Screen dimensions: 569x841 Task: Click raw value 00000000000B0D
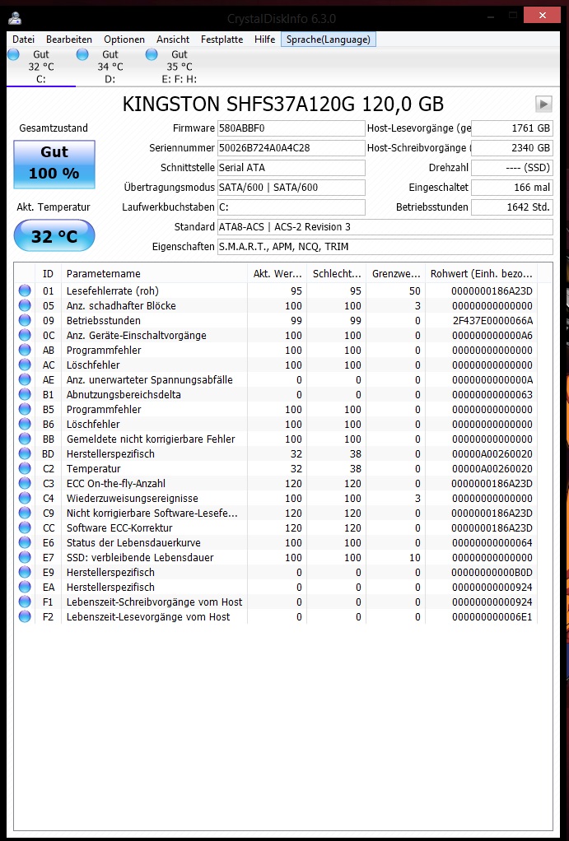click(x=492, y=572)
